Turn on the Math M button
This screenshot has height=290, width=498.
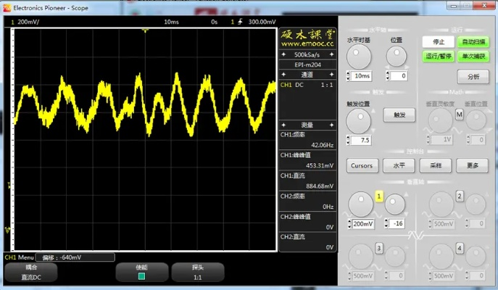[x=459, y=115]
